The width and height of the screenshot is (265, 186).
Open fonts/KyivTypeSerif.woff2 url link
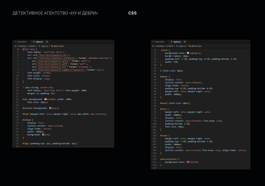pyautogui.click(x=53, y=61)
